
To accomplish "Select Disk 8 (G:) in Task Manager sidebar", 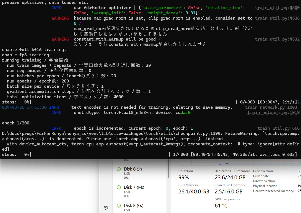I will coord(140,207).
